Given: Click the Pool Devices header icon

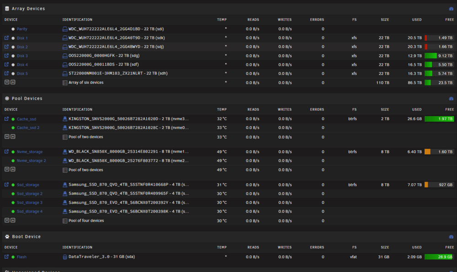Looking at the screenshot, I should 7,99.
